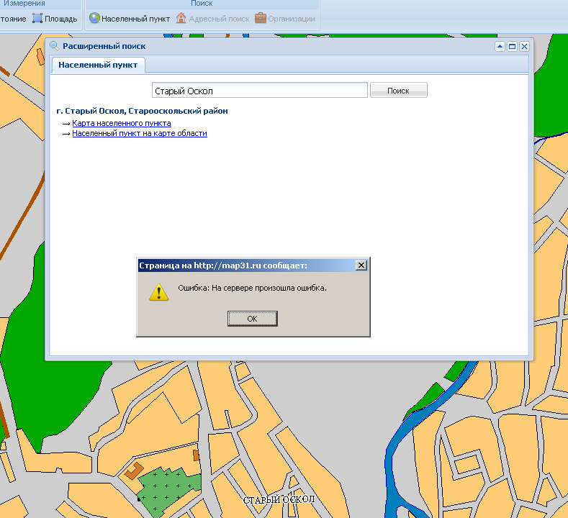
Task: Click the partially visible Расстояние distance tool
Action: (13, 19)
